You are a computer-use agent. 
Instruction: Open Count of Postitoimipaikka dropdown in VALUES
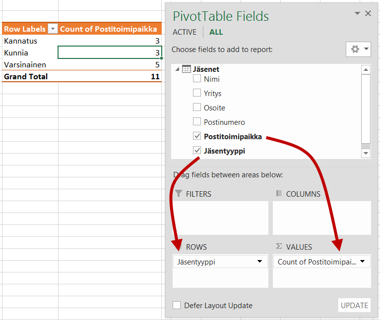363,262
